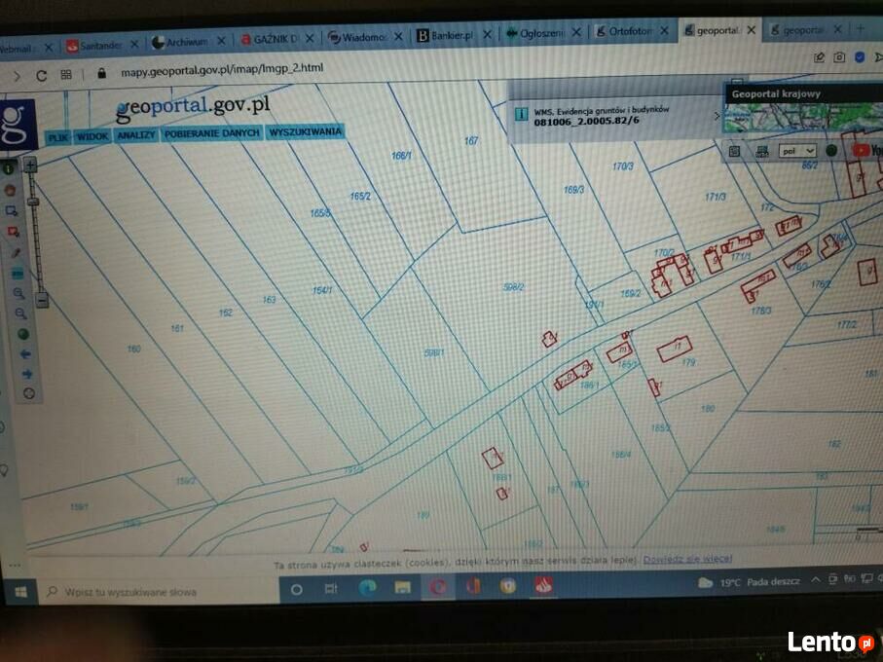Click the Geoportal krajowy overview map thumbnail
883x662 pixels.
(x=802, y=117)
